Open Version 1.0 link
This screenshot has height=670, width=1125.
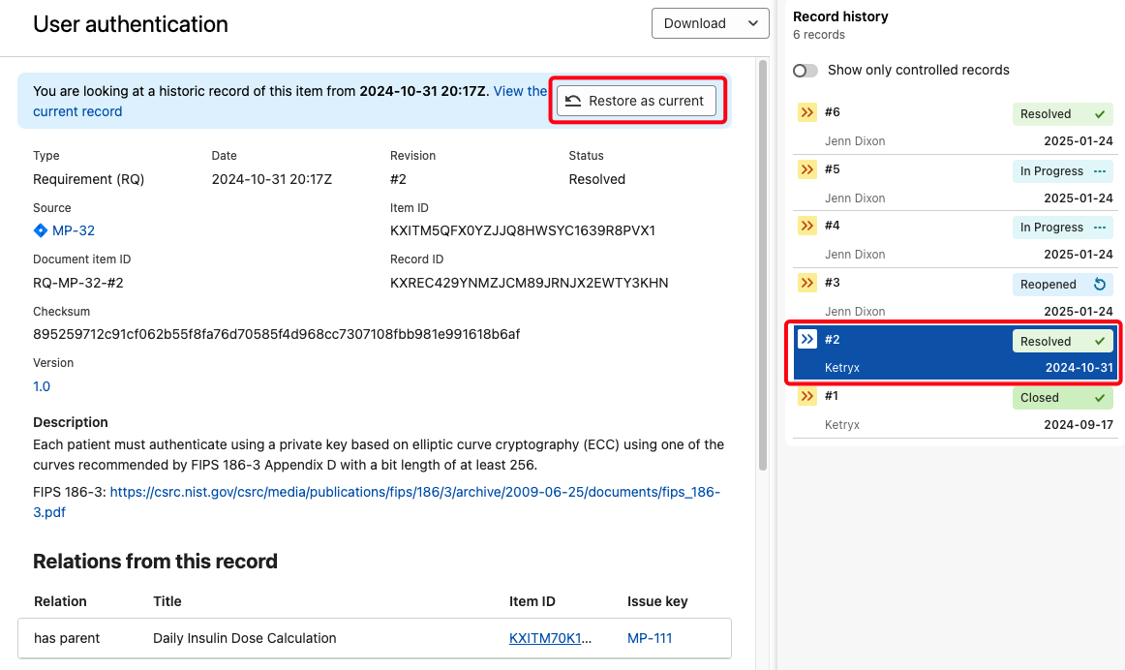[x=42, y=386]
